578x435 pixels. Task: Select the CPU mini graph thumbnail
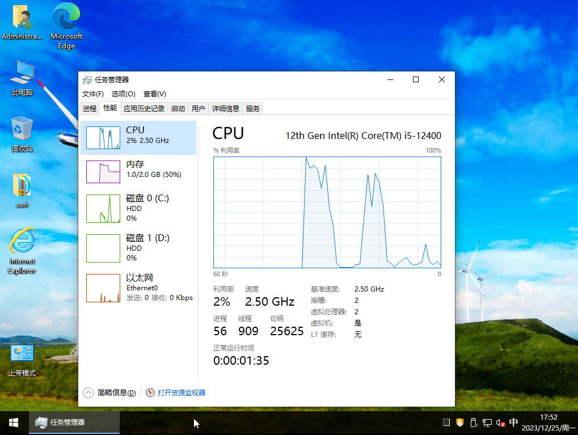point(103,138)
